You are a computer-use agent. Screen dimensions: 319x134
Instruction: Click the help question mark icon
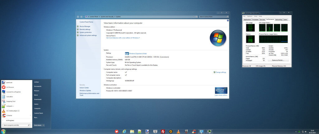[x=228, y=20]
